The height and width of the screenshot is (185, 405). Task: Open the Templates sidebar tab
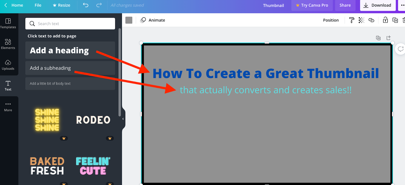pos(8,23)
